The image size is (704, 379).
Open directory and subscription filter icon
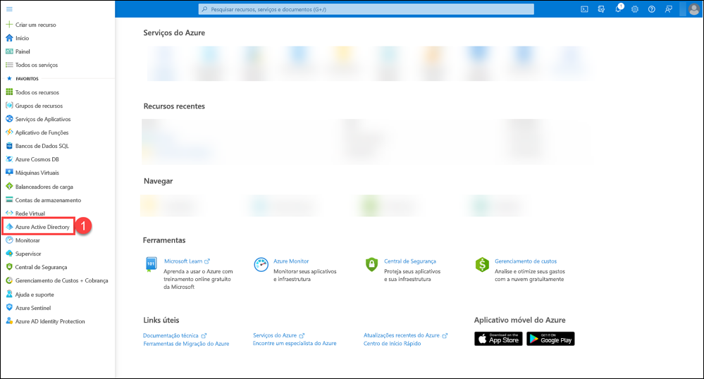[x=601, y=9]
